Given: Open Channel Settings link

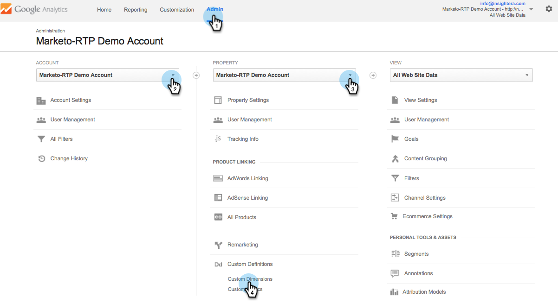Looking at the screenshot, I should [x=425, y=198].
